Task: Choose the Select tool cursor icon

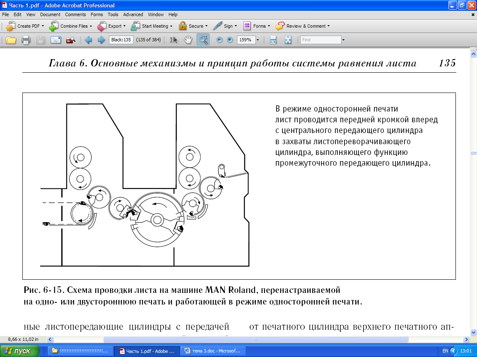Action: point(173,40)
